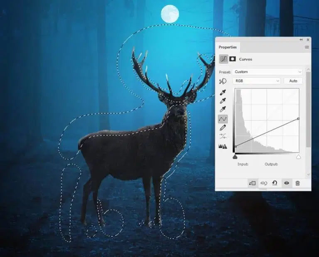Clip adjustment to layer below

click(x=252, y=183)
